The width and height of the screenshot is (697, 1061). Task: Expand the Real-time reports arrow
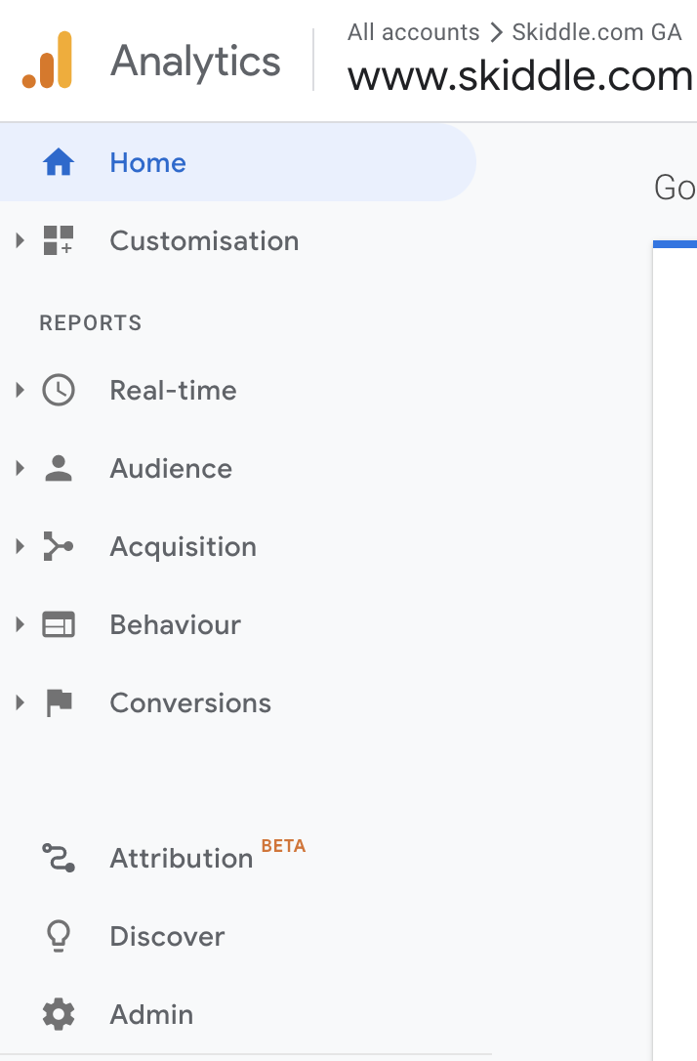pyautogui.click(x=20, y=390)
